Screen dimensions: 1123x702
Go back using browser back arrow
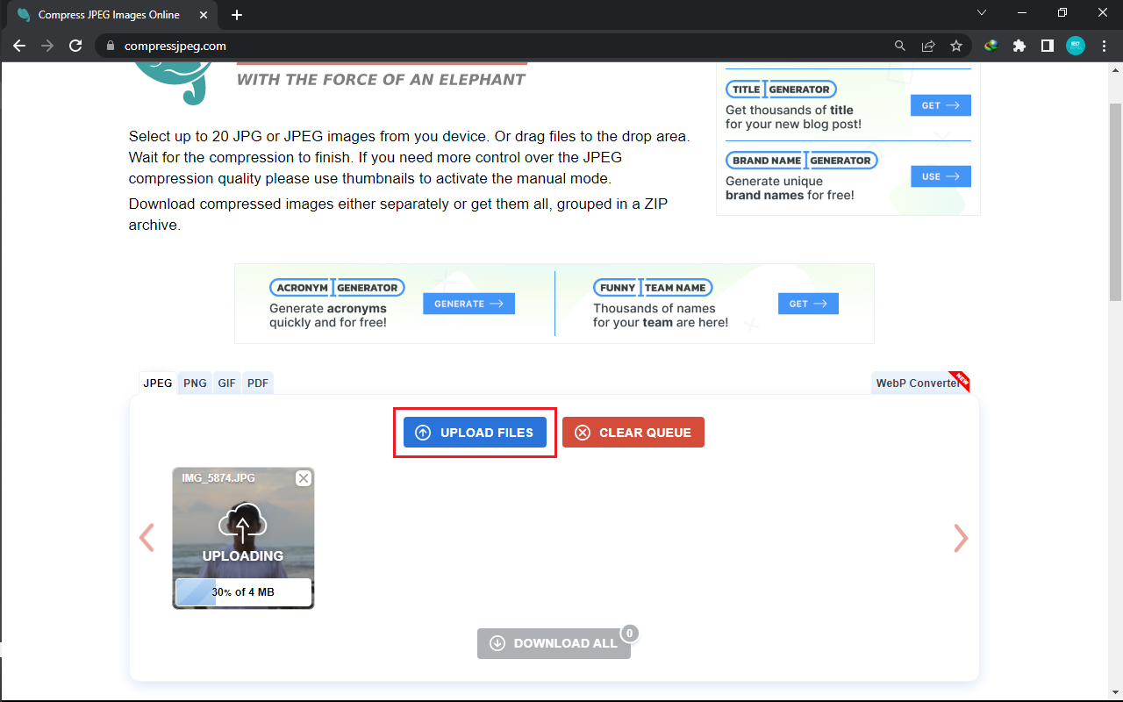click(x=19, y=46)
